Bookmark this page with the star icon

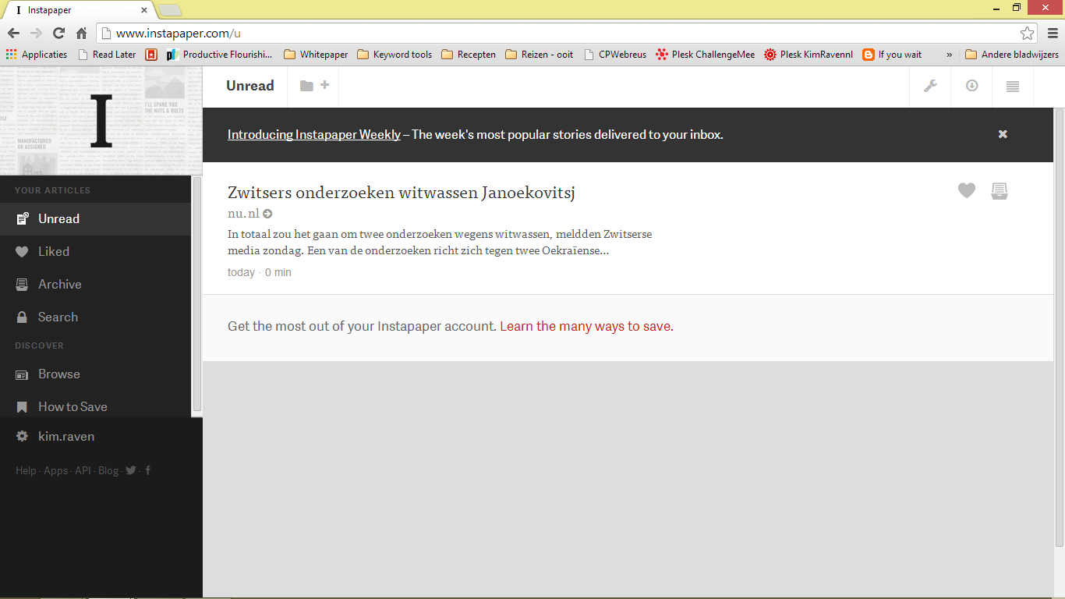click(x=1027, y=33)
